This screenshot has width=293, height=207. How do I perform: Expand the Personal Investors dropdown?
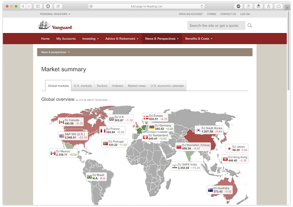click(x=55, y=14)
